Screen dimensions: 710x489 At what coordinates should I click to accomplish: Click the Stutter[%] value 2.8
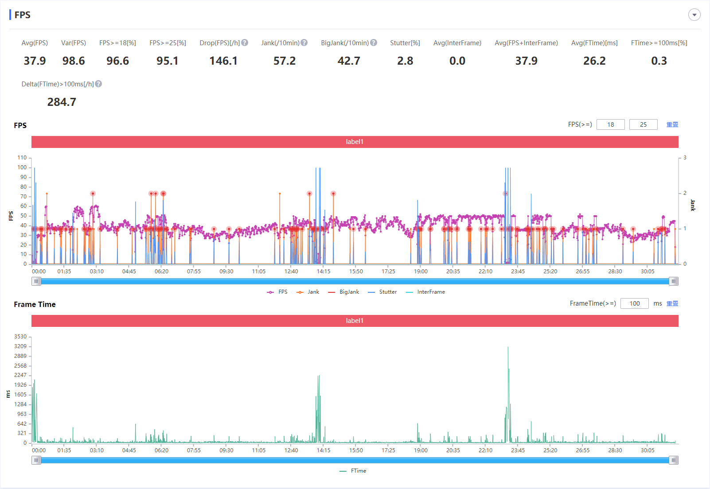(405, 61)
